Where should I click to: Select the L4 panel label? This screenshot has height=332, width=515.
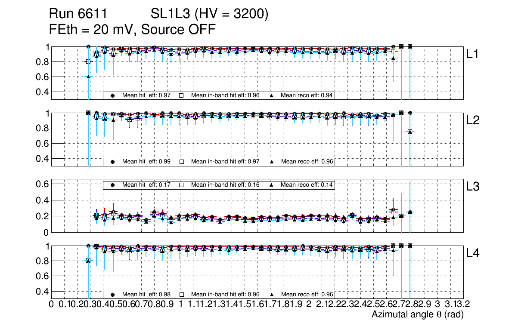(x=474, y=253)
